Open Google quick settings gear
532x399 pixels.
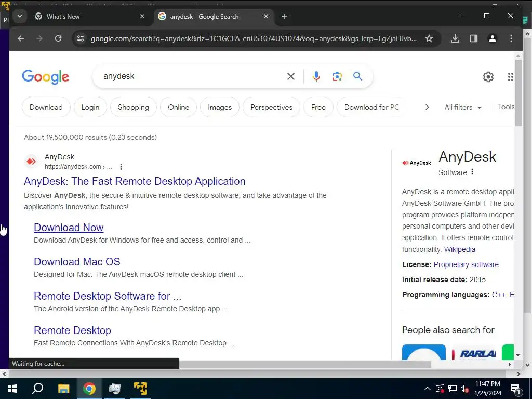488,77
